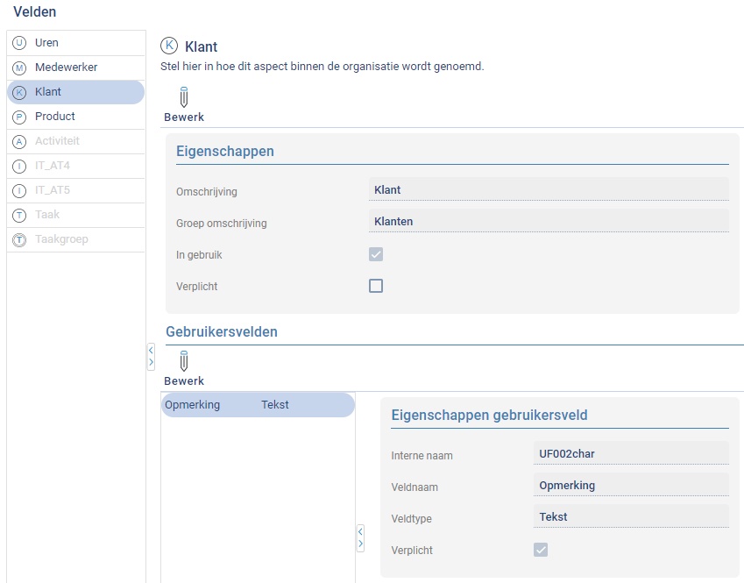Click the Taak circled T icon
Screen dimensions: 744x583
(x=19, y=215)
